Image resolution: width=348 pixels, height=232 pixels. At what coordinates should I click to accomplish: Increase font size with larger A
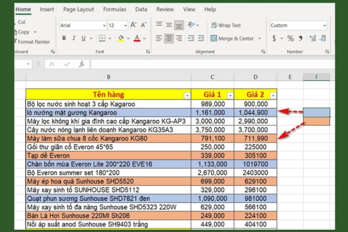133,25
